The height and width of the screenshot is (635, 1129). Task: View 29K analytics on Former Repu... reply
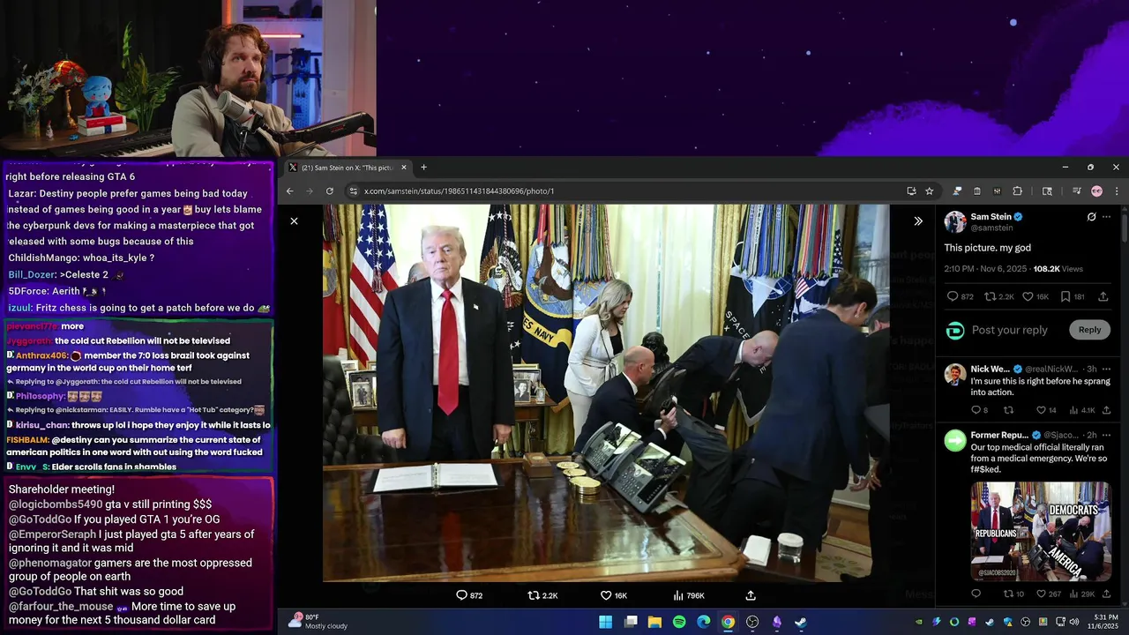click(1082, 594)
